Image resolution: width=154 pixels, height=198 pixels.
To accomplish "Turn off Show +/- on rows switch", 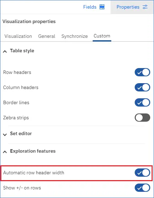I will click(142, 188).
